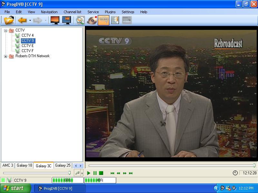This screenshot has height=193, width=258.
Task: Toggle the SUBS subtitles button
Action: click(104, 20)
